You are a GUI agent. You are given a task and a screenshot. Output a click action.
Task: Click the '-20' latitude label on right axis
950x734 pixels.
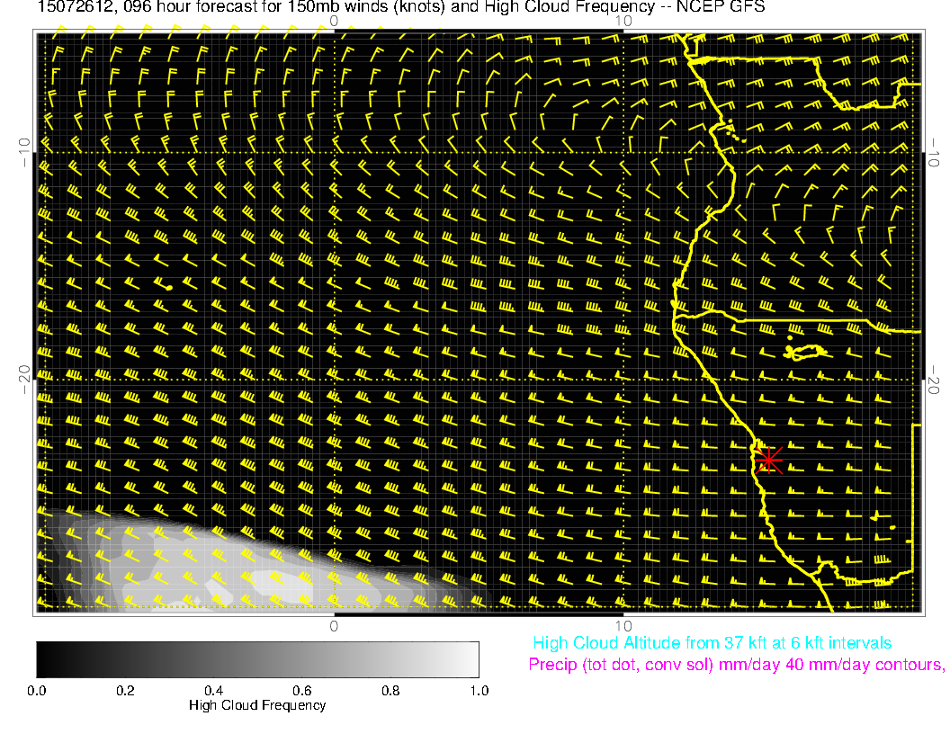936,380
